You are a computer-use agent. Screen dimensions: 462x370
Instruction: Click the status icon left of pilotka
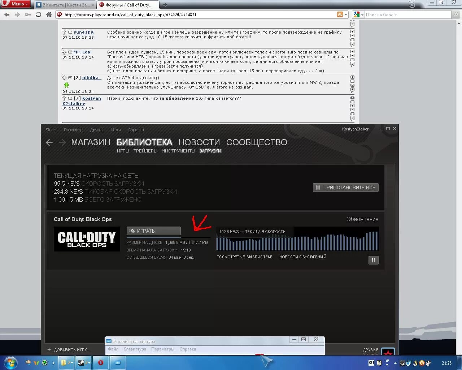click(64, 78)
